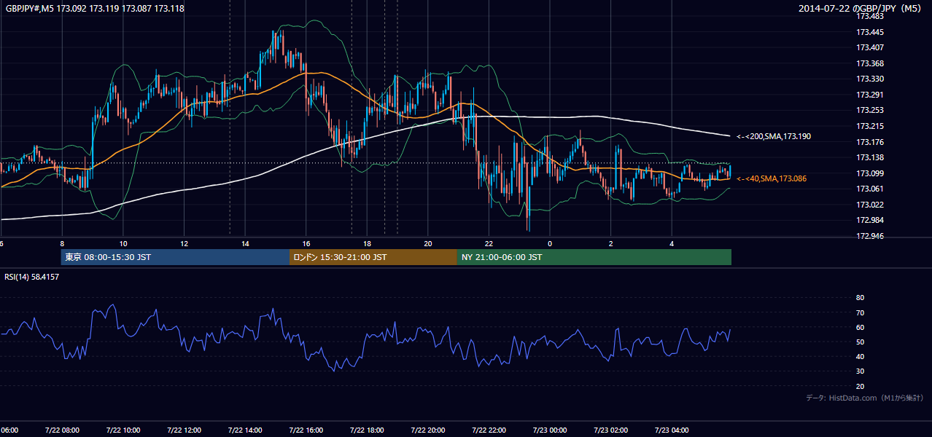Image resolution: width=932 pixels, height=437 pixels.
Task: Click the London 15:30-21:00 JST session bar
Action: 373,257
